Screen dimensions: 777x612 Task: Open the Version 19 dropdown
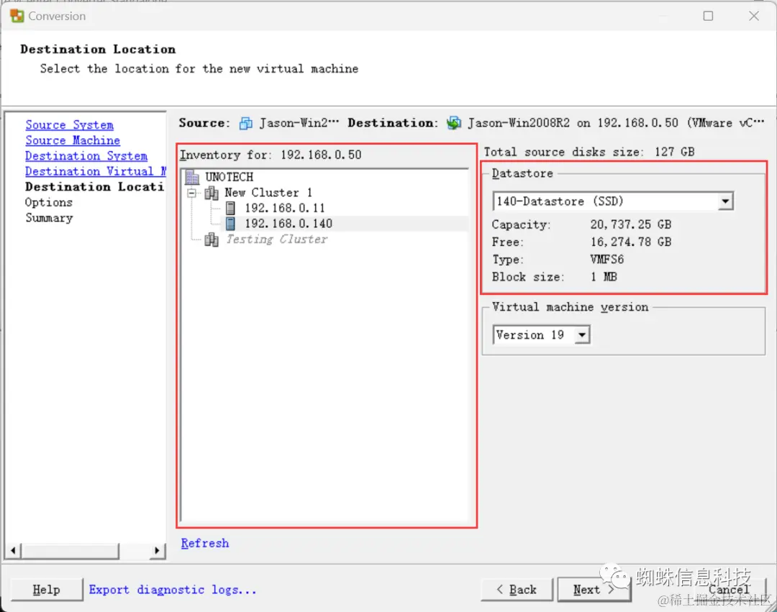coord(582,334)
